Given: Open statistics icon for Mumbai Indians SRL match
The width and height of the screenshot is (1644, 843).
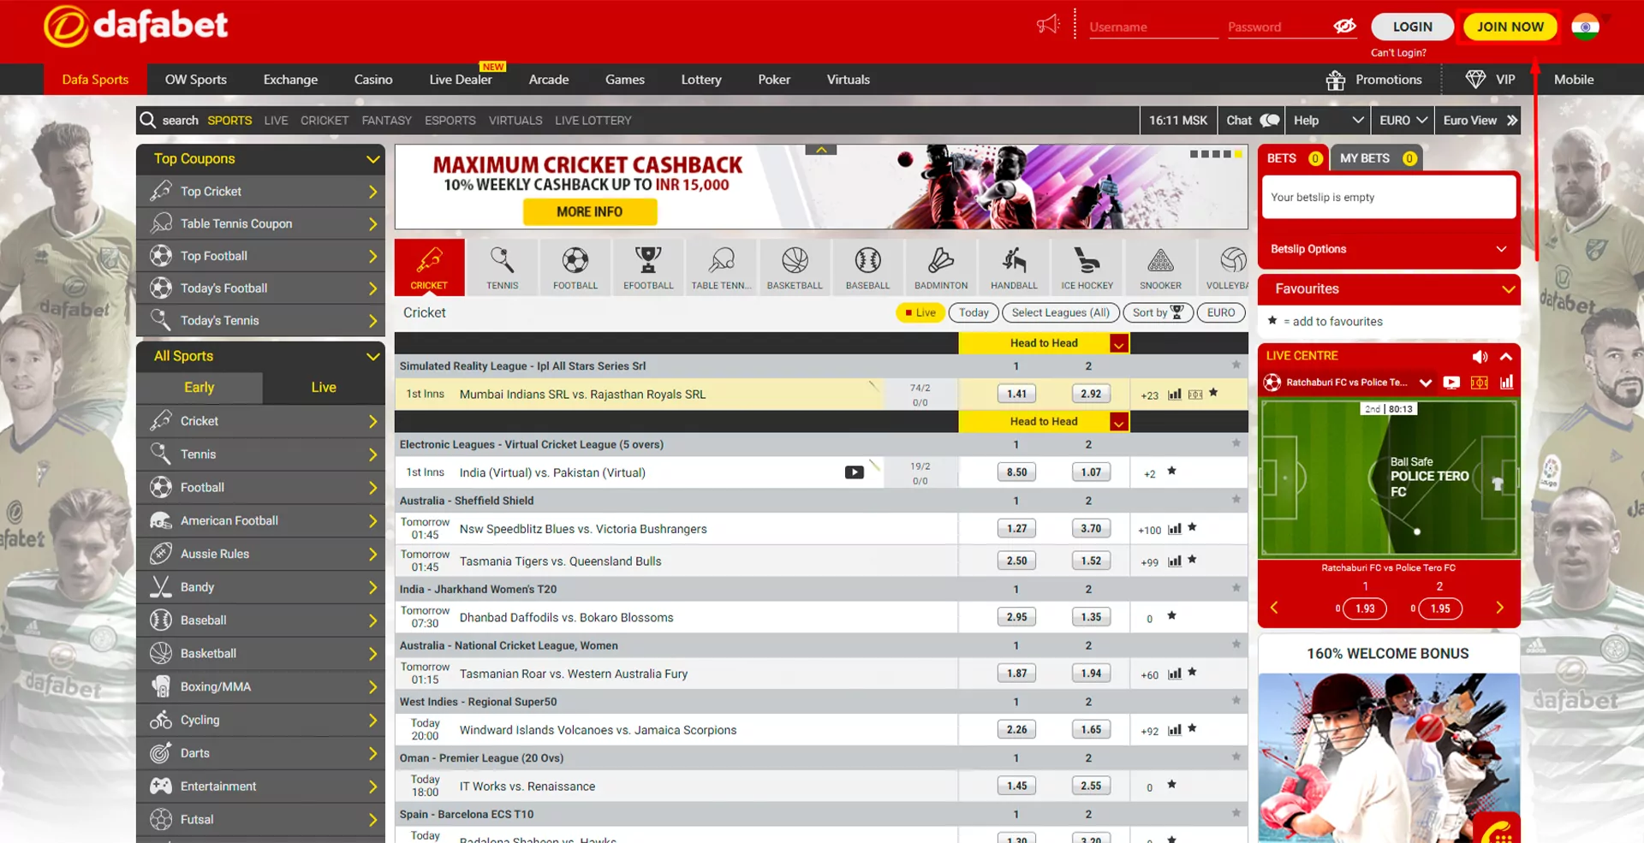Looking at the screenshot, I should coord(1175,395).
